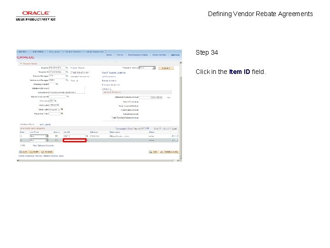
Task: Click in the Item ID field on line 2
Action: click(x=75, y=140)
